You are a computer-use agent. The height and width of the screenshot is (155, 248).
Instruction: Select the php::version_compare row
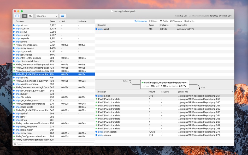click(x=54, y=84)
